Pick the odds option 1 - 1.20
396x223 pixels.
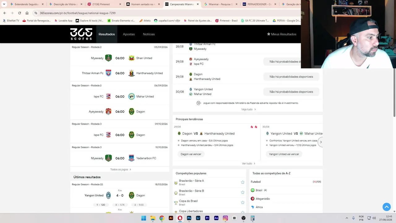coord(101,205)
